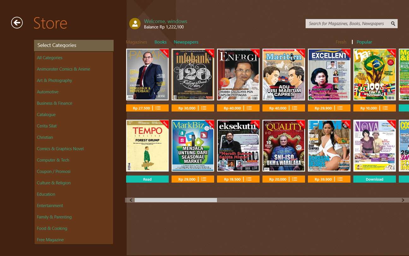Open list options for Energi magazine
409x256 pixels.
(x=249, y=108)
